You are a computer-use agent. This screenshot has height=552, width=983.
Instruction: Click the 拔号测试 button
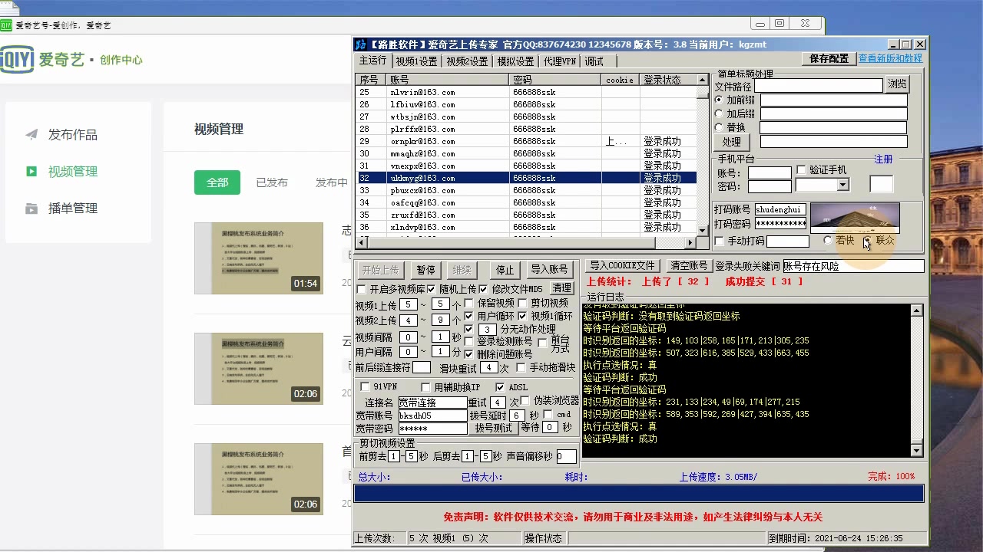coord(493,428)
